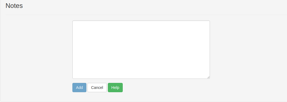This screenshot has width=287, height=102.
Task: Click the Cancel note button
Action: click(x=97, y=88)
